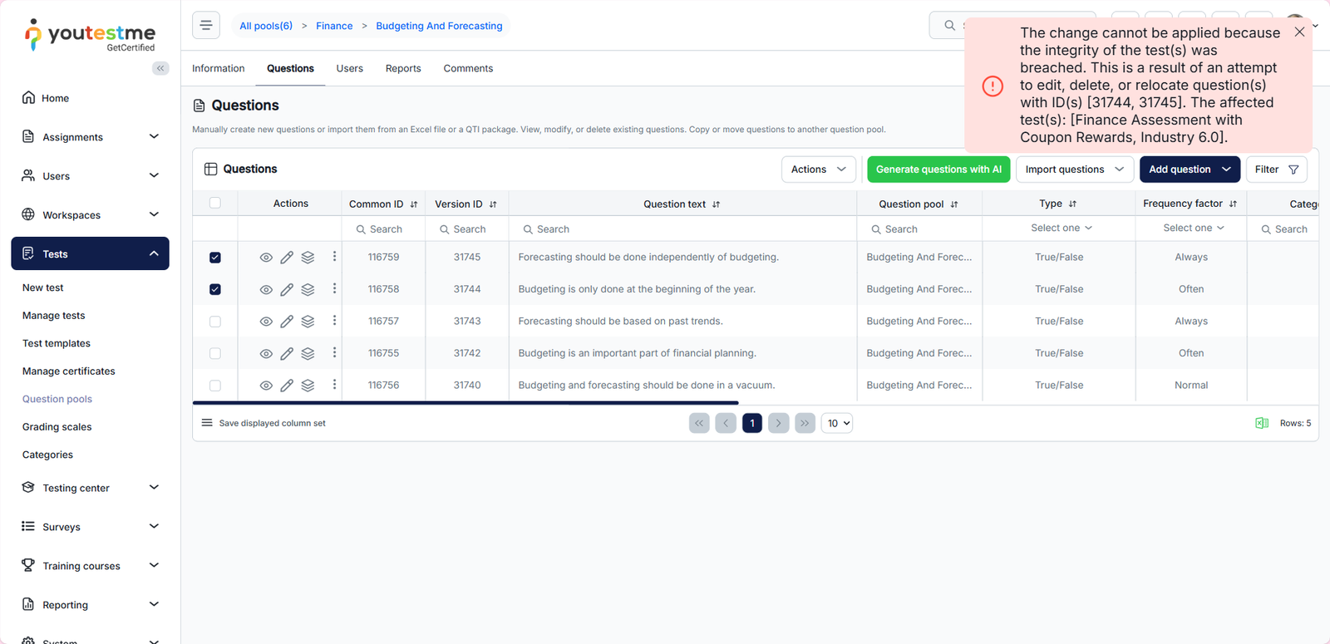Open the rows-per-page dropdown showing 10

click(837, 423)
